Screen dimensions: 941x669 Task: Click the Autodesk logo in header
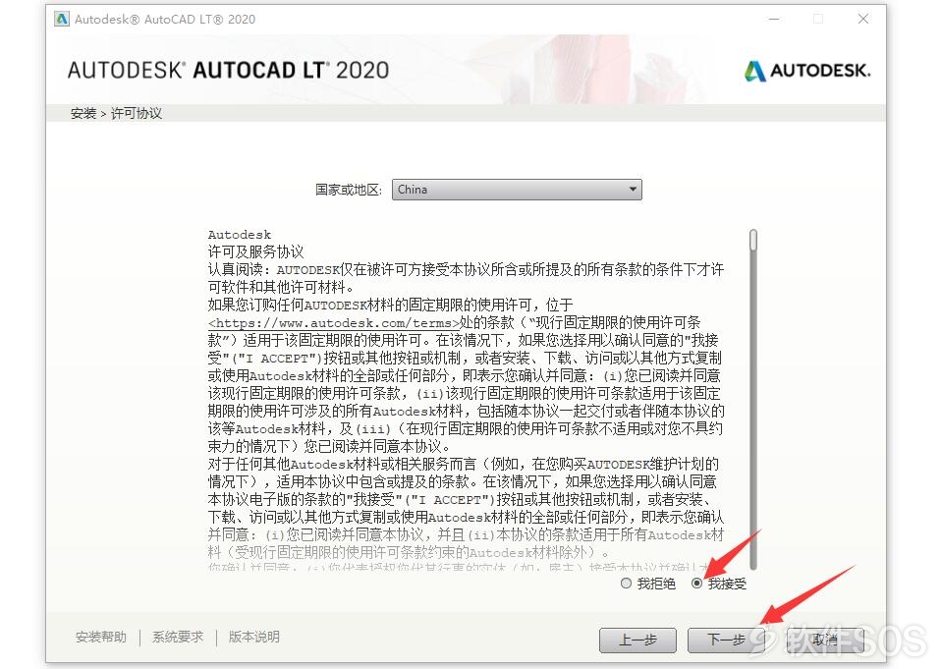click(807, 71)
